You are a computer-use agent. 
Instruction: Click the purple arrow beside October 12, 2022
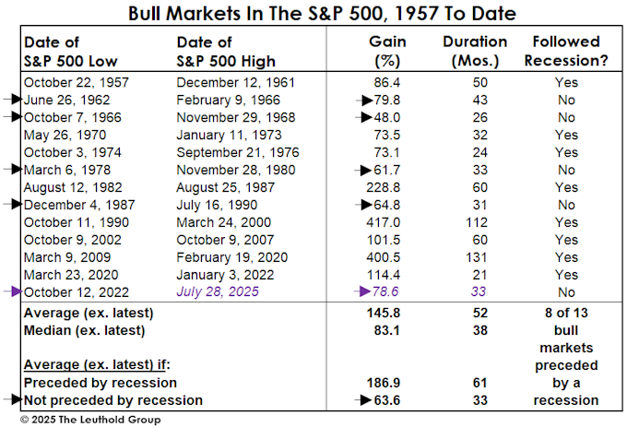[12, 291]
